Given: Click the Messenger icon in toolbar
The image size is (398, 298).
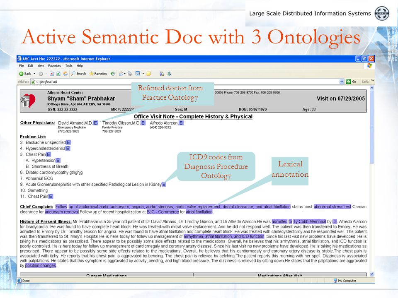Looking at the screenshot, I should pyautogui.click(x=169, y=74).
